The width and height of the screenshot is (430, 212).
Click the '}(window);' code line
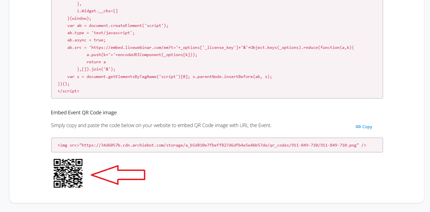click(79, 19)
